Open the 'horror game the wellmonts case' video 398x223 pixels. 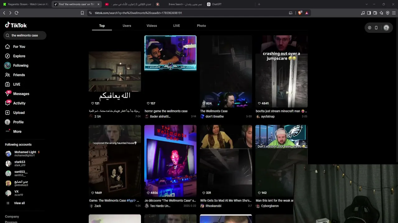[x=170, y=71]
